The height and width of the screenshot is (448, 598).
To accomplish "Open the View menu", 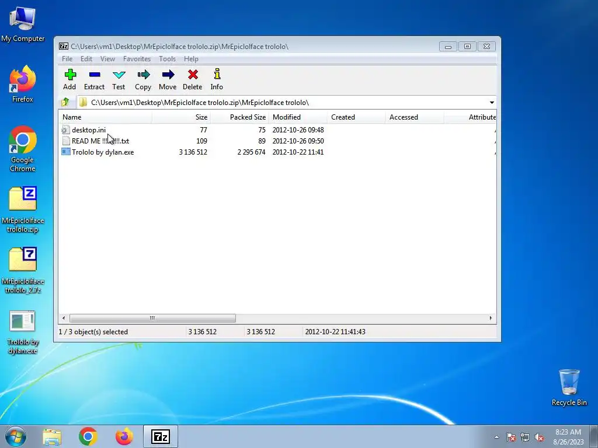I will pos(107,59).
